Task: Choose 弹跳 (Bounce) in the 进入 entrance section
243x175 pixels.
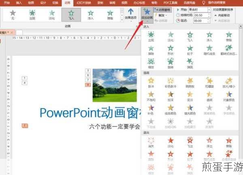Action: [190, 63]
